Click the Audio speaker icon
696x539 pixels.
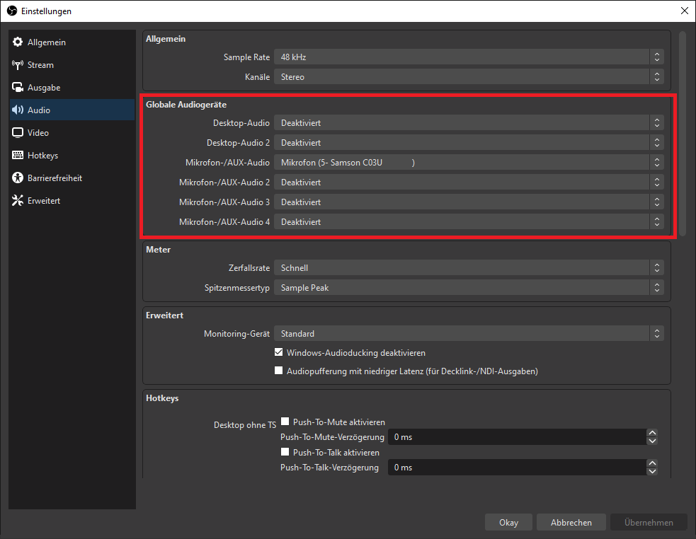coord(18,110)
